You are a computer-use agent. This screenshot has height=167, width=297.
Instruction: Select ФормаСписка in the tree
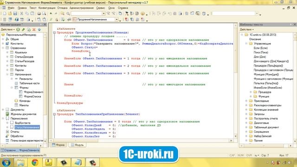coord(32,96)
